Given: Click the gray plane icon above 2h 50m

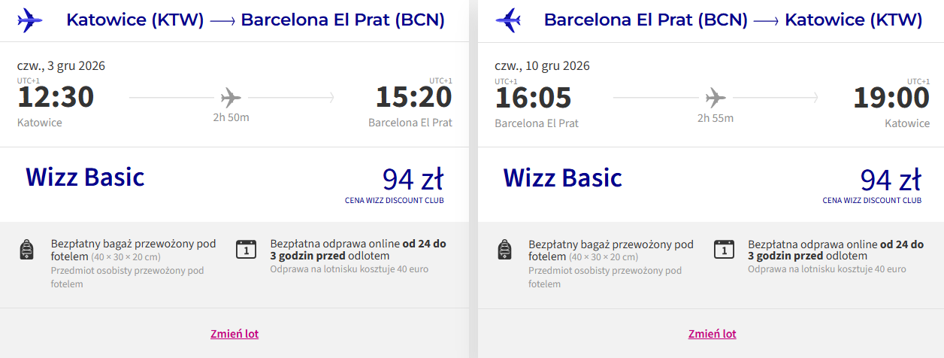Looking at the screenshot, I should coord(231,98).
